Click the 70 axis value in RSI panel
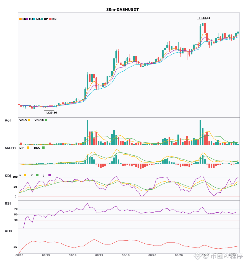The width and height of the screenshot is (245, 263). click(x=16, y=209)
